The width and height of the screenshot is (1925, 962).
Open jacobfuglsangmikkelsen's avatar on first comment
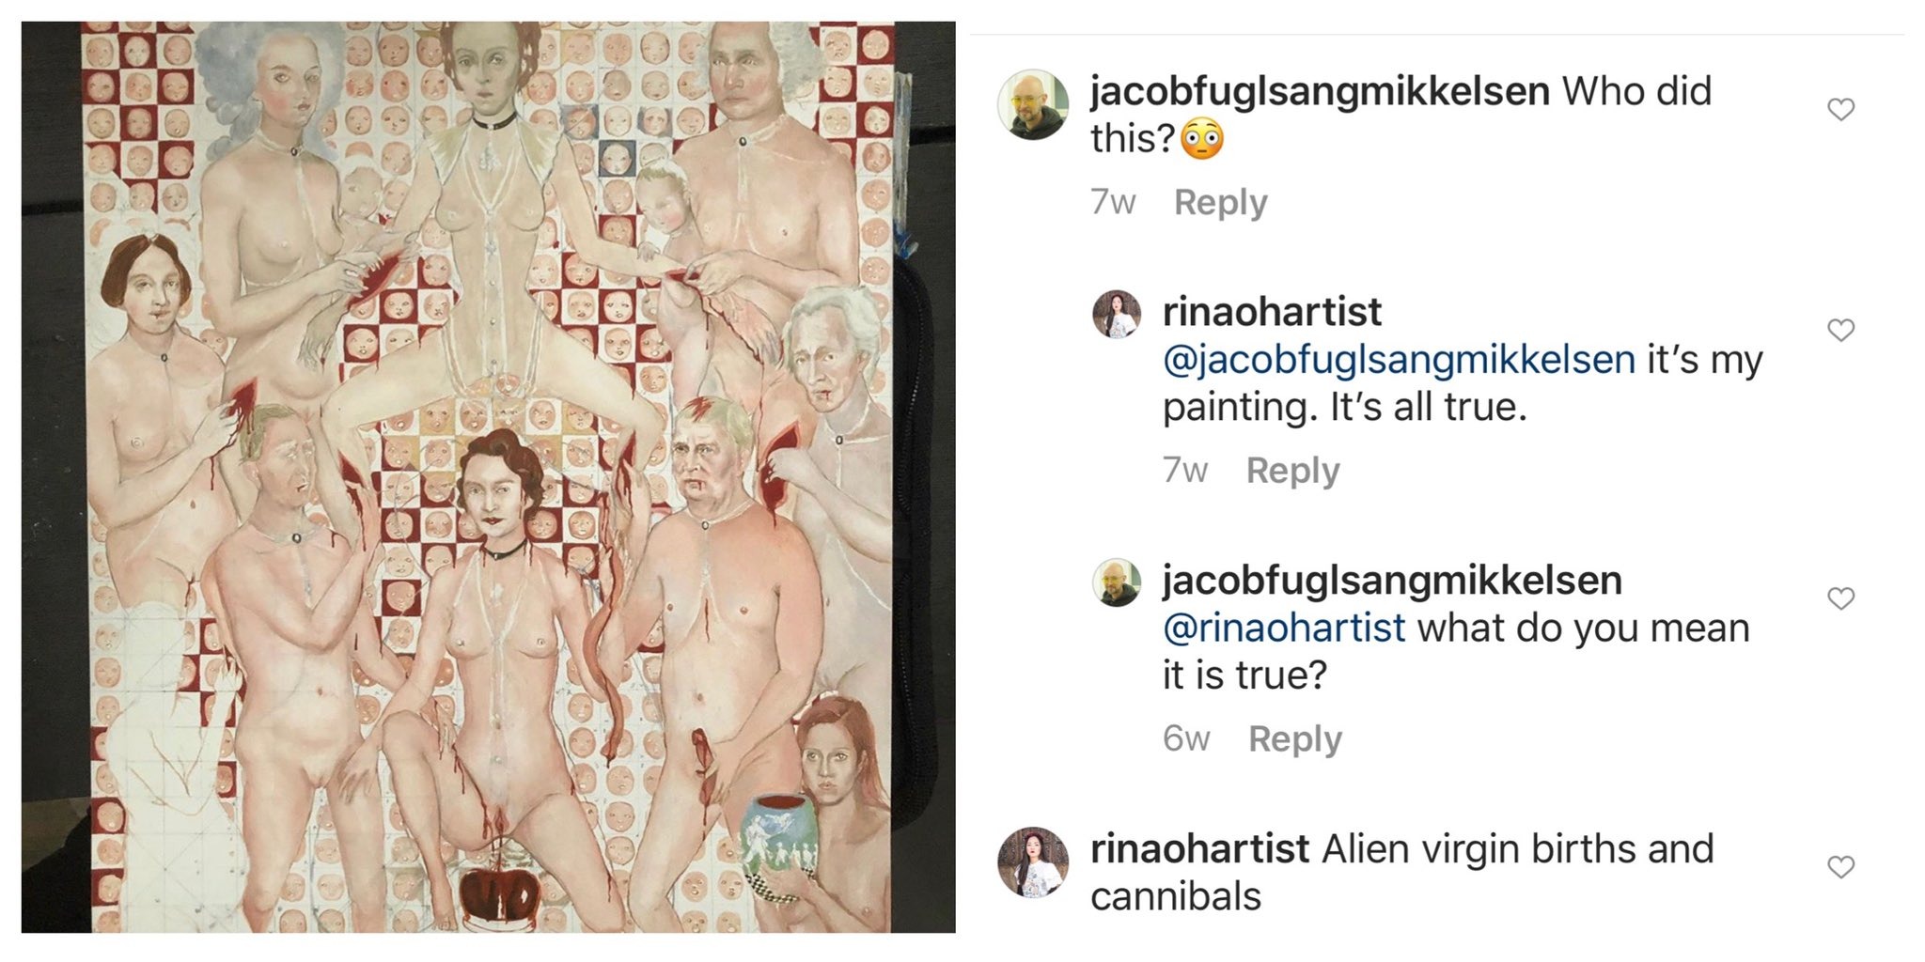(x=1032, y=104)
